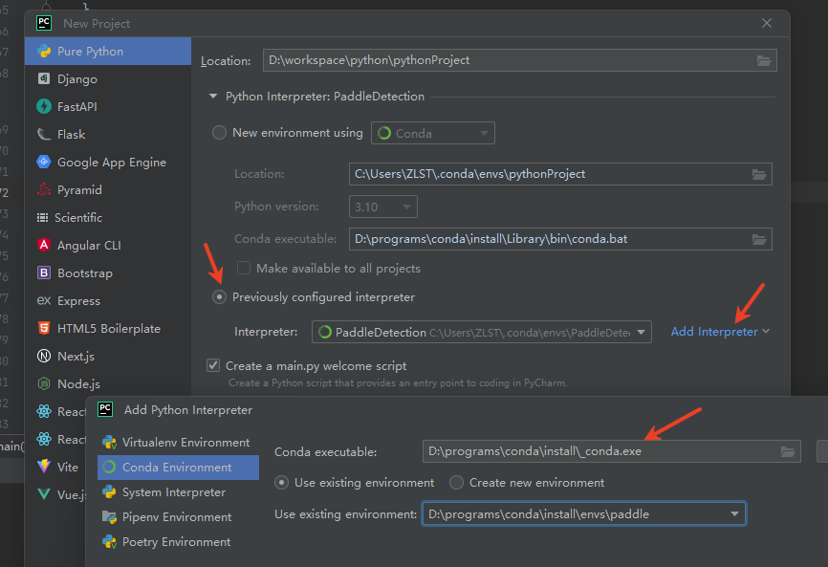Click the Pyramid project icon

tap(44, 189)
